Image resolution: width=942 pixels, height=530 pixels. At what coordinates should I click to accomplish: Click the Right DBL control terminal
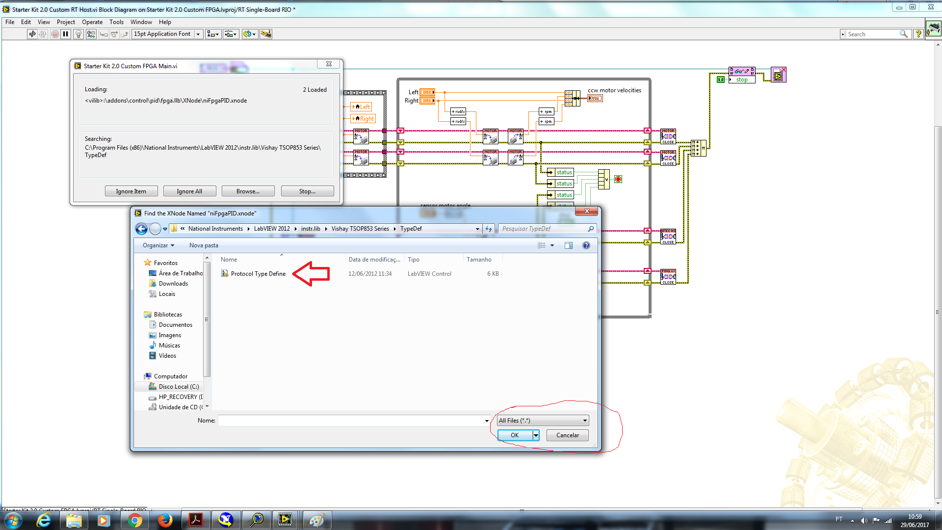click(x=427, y=101)
